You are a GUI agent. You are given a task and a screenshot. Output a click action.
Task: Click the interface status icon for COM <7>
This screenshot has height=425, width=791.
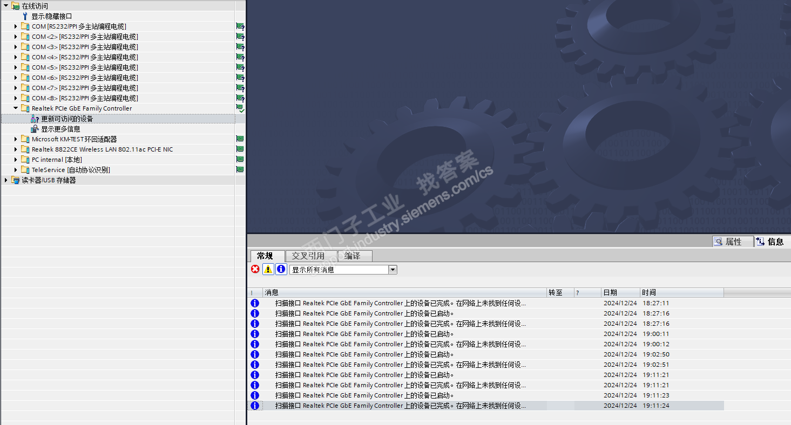click(240, 88)
